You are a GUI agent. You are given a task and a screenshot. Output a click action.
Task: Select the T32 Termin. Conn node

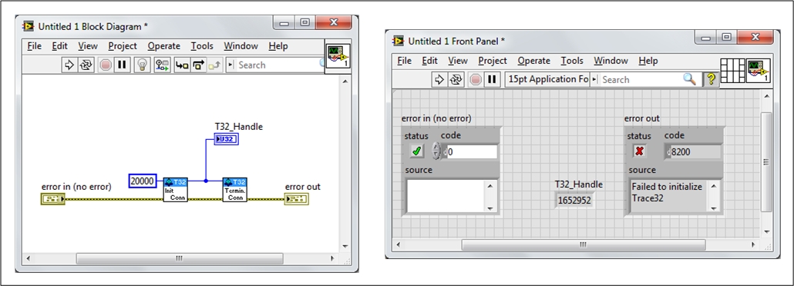(235, 190)
